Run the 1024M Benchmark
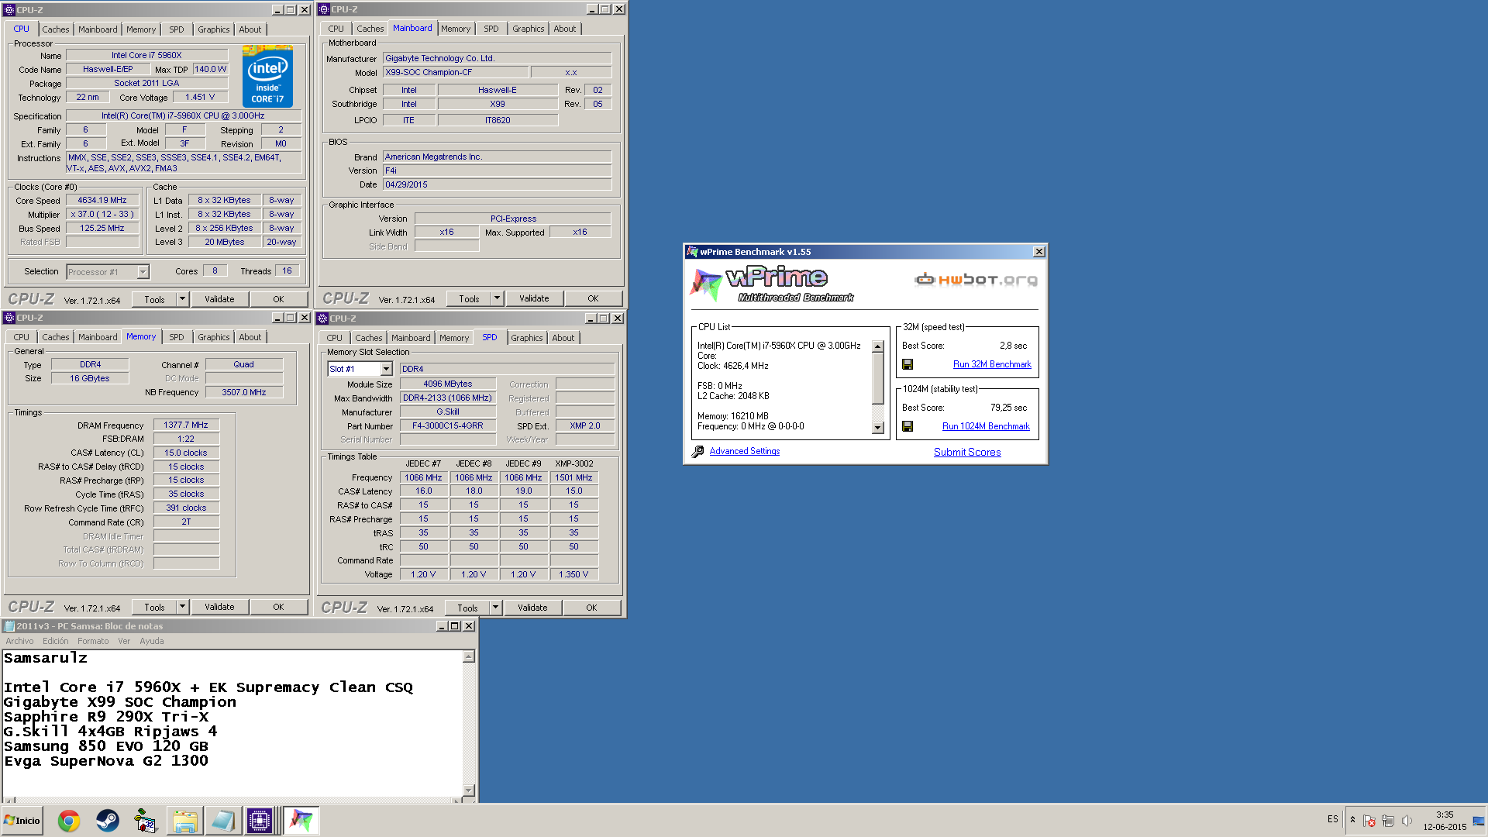Image resolution: width=1488 pixels, height=837 pixels. point(986,426)
